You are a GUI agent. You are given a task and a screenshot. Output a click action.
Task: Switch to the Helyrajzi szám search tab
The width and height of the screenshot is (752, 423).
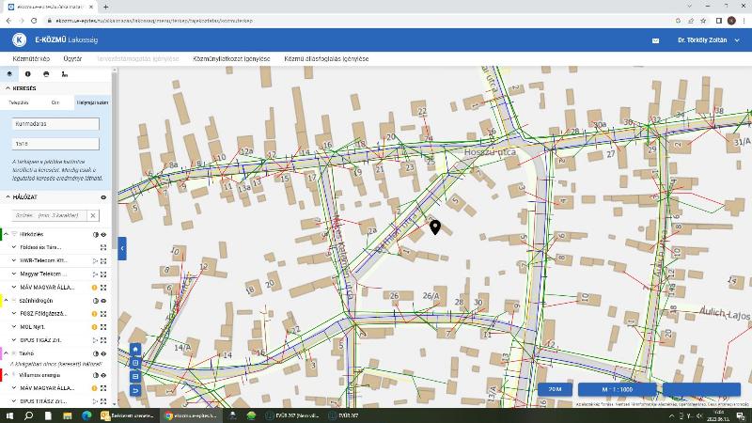pos(92,102)
